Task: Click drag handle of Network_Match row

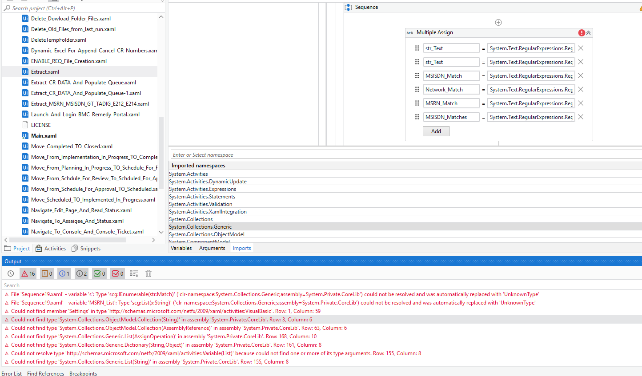Action: click(x=417, y=89)
